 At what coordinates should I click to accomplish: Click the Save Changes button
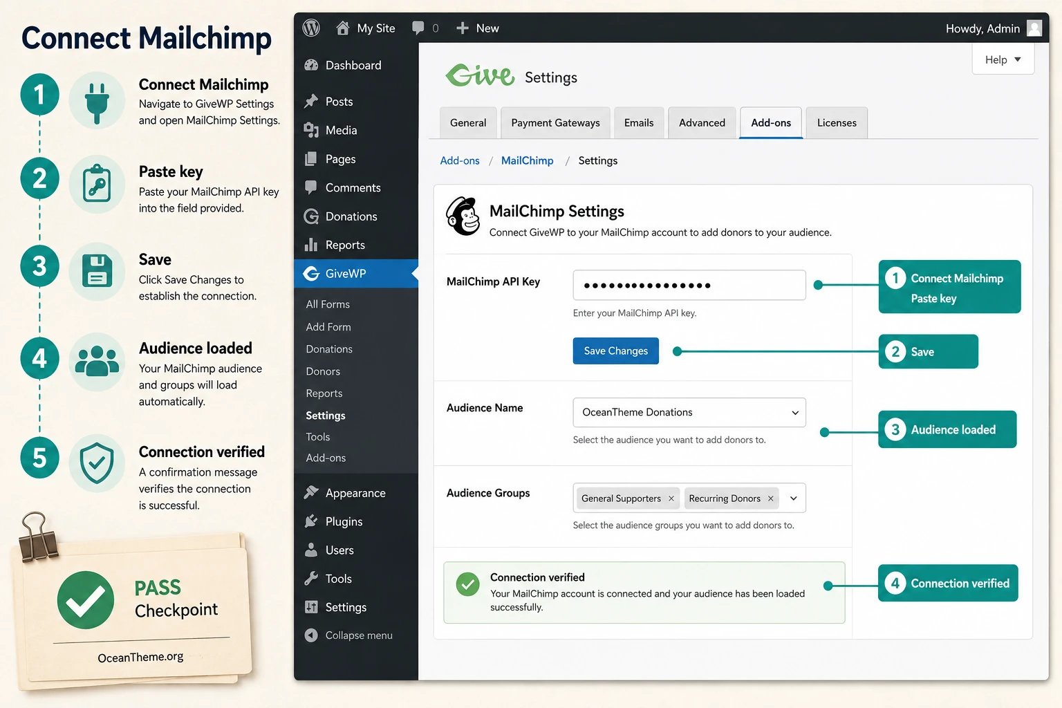coord(615,351)
